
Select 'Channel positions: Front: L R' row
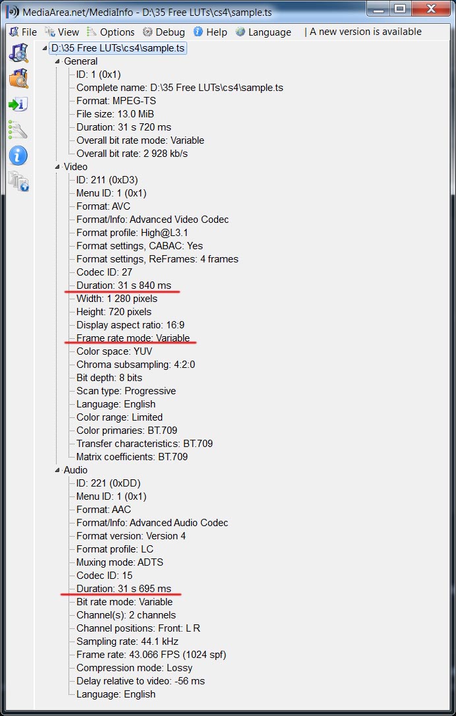[138, 629]
